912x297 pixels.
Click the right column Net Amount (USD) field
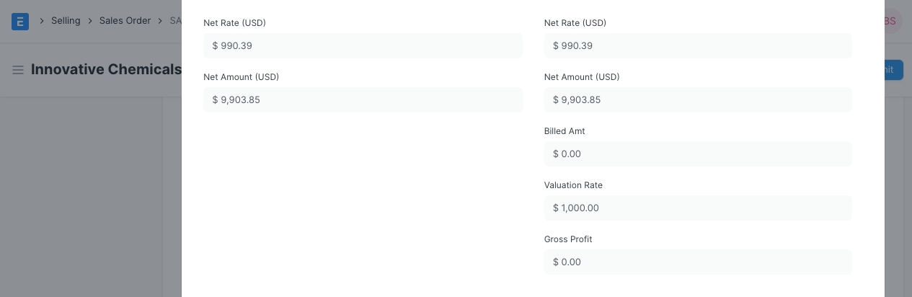698,100
